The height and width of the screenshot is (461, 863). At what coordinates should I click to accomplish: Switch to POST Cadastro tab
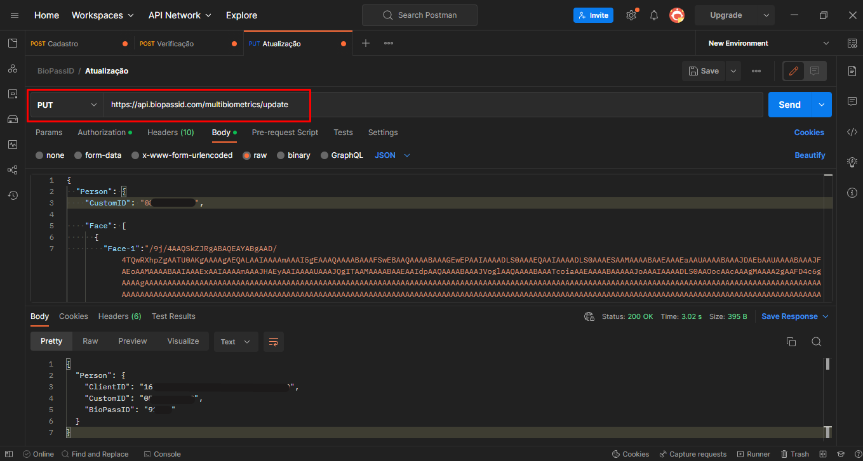point(79,44)
